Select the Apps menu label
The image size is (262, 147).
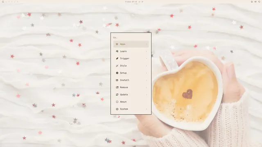point(123,44)
